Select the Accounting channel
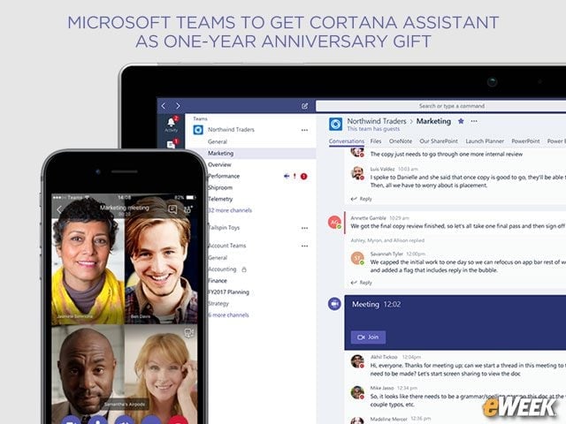The width and height of the screenshot is (566, 424). pyautogui.click(x=222, y=269)
